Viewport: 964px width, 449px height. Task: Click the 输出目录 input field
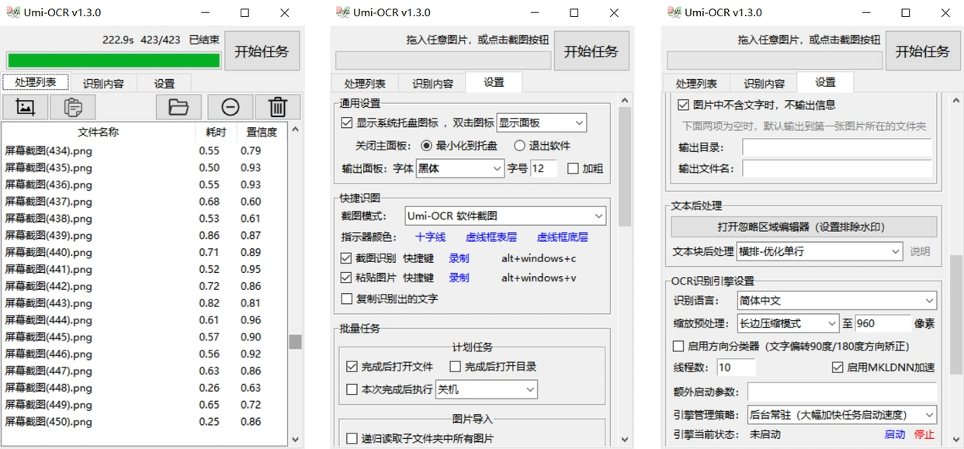click(837, 147)
